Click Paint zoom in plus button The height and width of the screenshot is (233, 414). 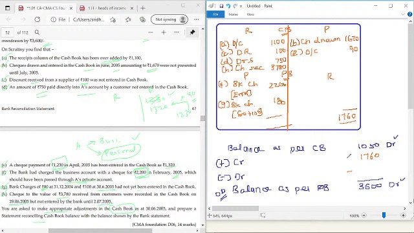[403, 216]
